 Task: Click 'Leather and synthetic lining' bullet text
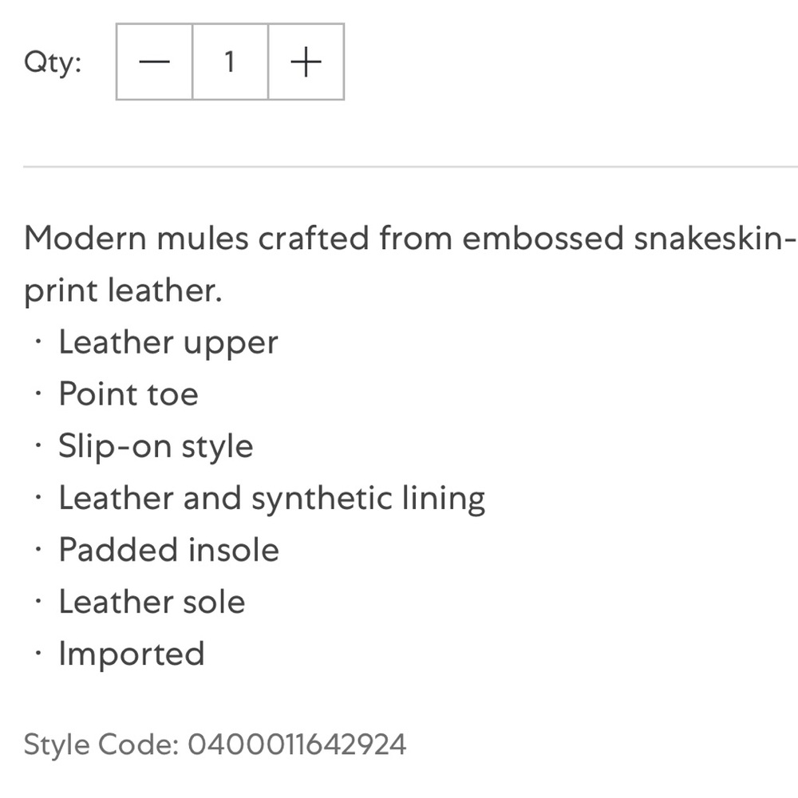(x=271, y=498)
